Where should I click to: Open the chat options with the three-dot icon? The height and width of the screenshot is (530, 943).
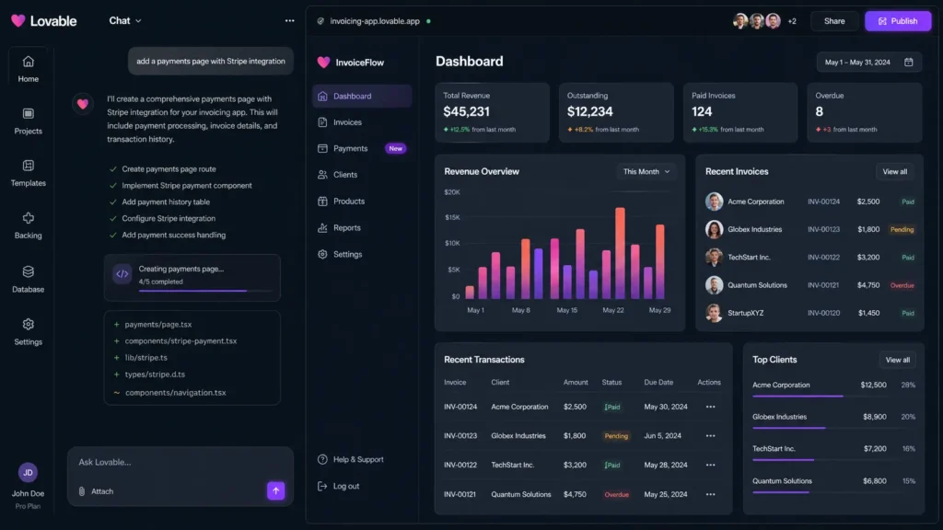[289, 20]
